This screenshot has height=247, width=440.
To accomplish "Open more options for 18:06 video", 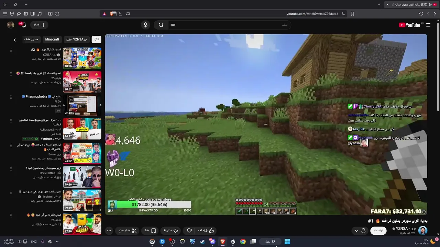I will 11,50.
